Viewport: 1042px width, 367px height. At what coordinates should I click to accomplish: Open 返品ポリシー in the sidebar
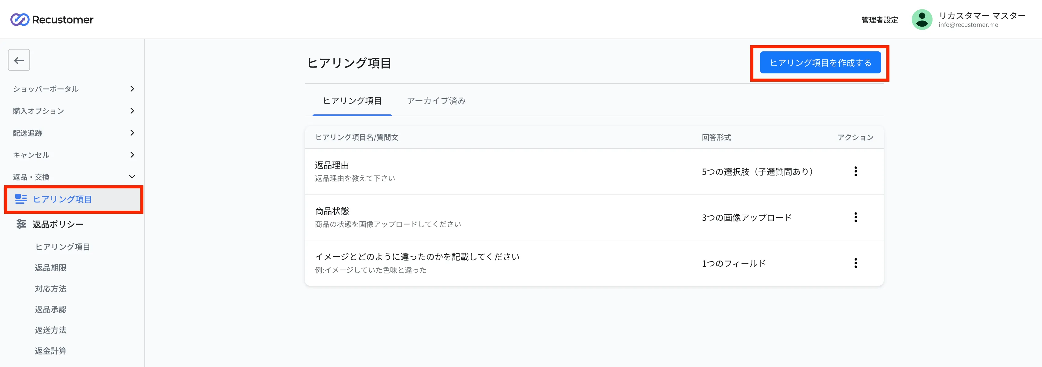pos(58,224)
